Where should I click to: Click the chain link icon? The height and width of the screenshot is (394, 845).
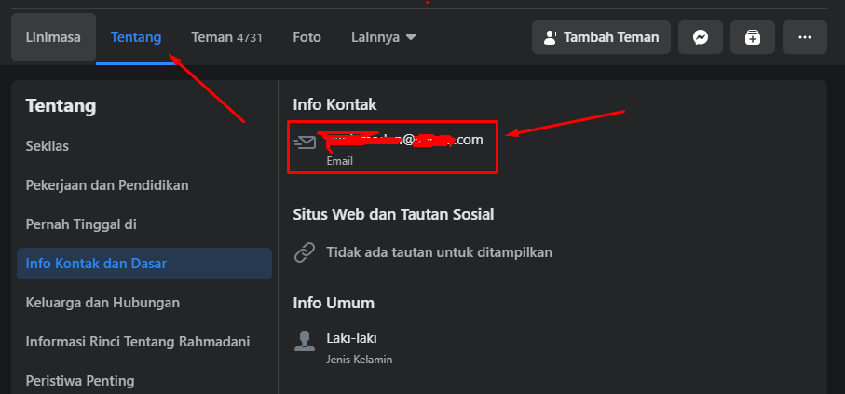pos(305,252)
